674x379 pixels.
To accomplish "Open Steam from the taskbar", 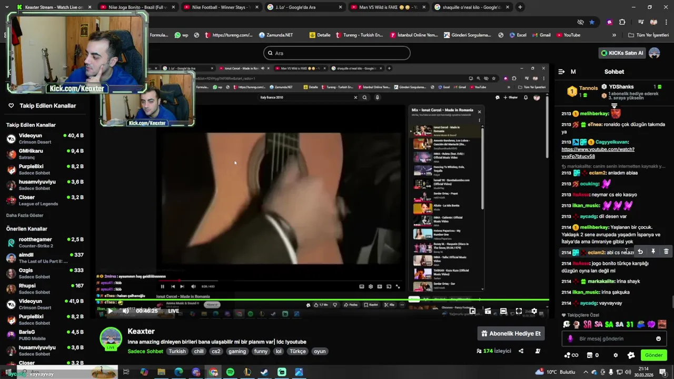I will [264, 372].
